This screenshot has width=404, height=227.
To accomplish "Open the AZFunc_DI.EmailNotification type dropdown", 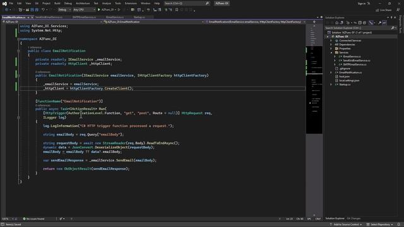I will point(154,22).
